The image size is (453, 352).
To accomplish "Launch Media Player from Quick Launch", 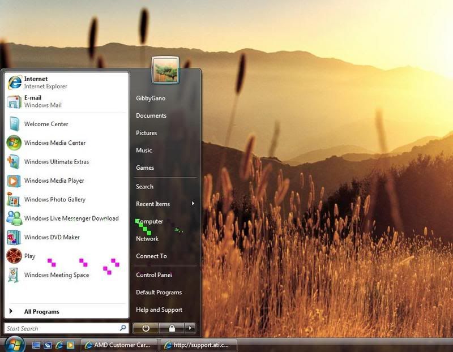I will (x=70, y=345).
